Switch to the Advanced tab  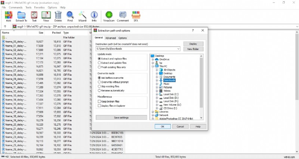click(111, 38)
